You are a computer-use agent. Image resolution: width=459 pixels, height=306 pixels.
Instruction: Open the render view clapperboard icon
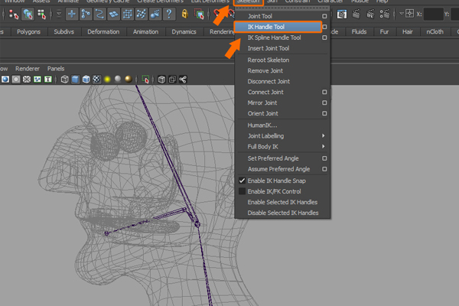click(341, 14)
